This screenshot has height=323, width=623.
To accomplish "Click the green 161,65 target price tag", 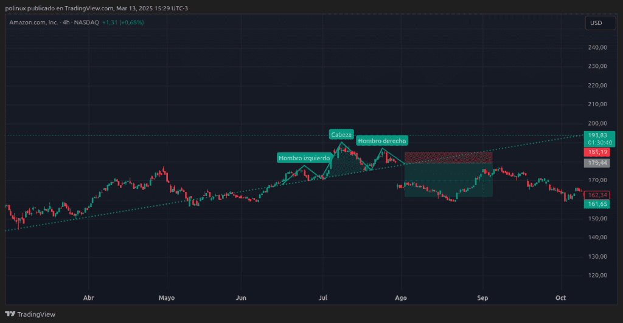I will click(595, 204).
